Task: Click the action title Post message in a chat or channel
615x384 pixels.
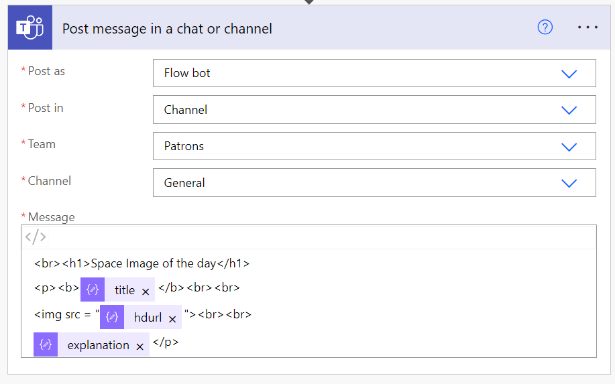Action: click(167, 28)
